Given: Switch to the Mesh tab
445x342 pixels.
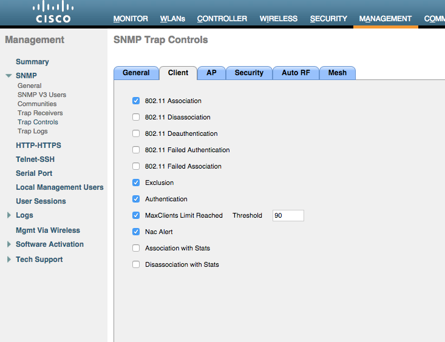Looking at the screenshot, I should 337,73.
